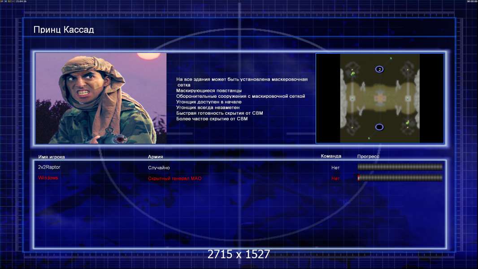Click the Prince Kassad general portrait
Image resolution: width=478 pixels, height=269 pixels.
101,98
